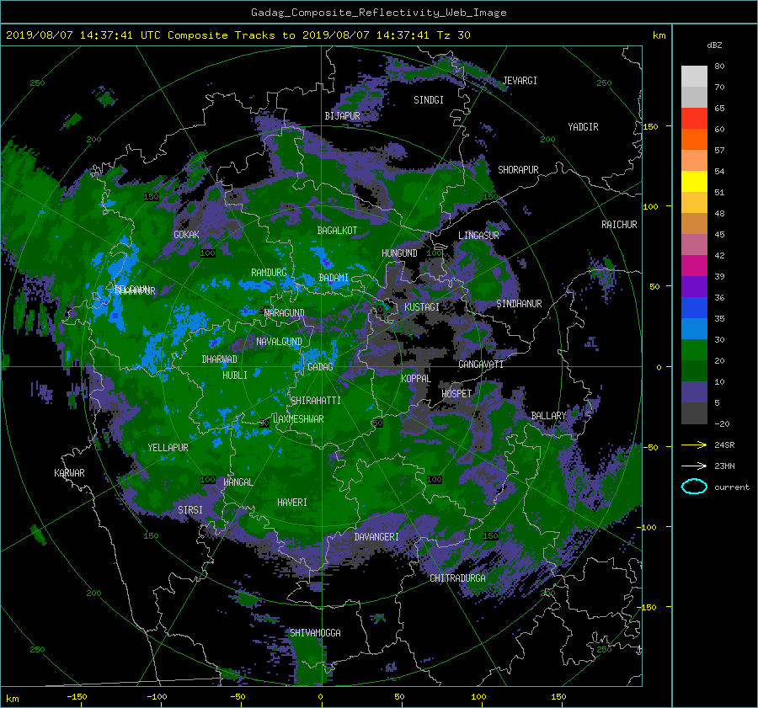Click the YADGIR city label
Image resolution: width=758 pixels, height=708 pixels.
point(583,127)
